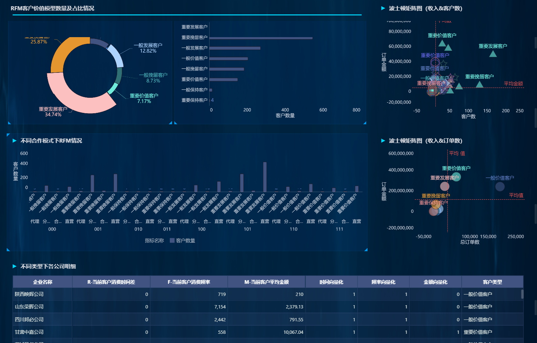Select the 甘肃中嘉公司 table row
The height and width of the screenshot is (343, 537).
268,332
